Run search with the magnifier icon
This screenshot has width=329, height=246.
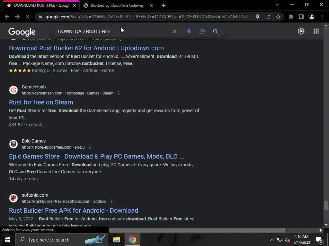[x=215, y=31]
